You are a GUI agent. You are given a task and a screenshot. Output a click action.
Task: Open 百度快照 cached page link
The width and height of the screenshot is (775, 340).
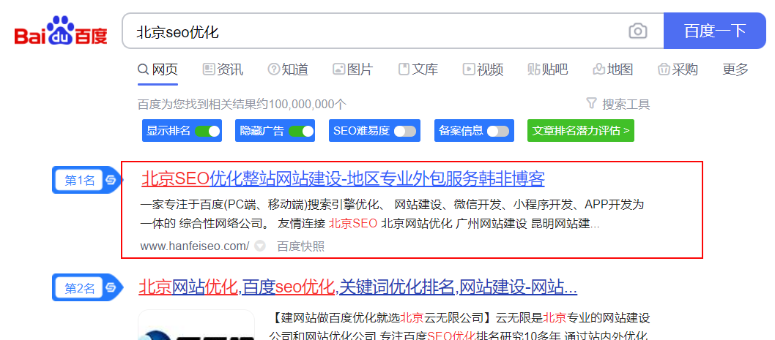click(x=300, y=246)
